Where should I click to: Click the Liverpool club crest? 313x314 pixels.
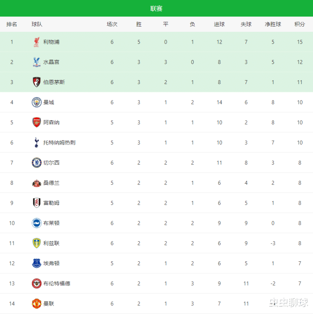point(37,42)
